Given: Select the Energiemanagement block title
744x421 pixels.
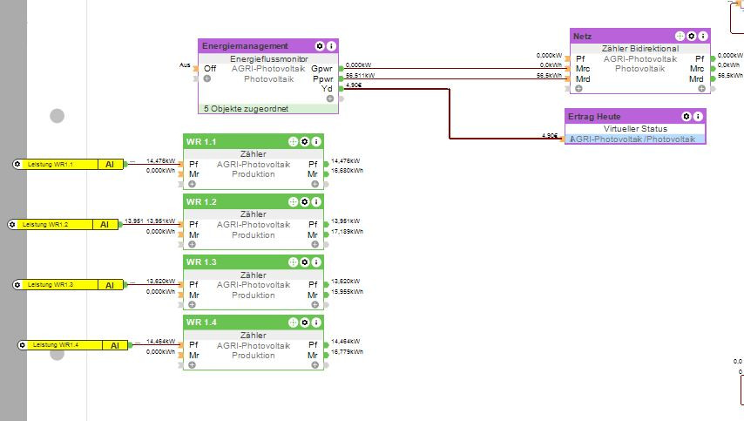Looking at the screenshot, I should [245, 46].
